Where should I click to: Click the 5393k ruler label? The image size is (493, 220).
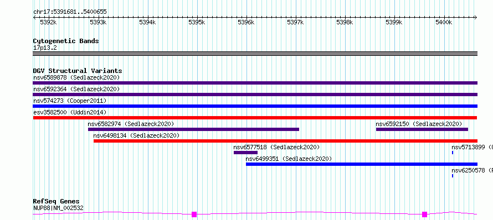(x=99, y=22)
